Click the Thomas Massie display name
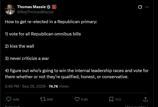This screenshot has height=107, width=158. (31, 7)
